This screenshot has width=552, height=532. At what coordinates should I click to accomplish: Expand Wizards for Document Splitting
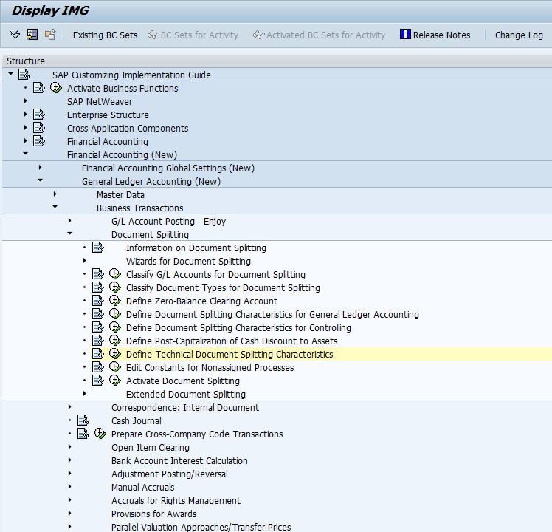coord(84,261)
